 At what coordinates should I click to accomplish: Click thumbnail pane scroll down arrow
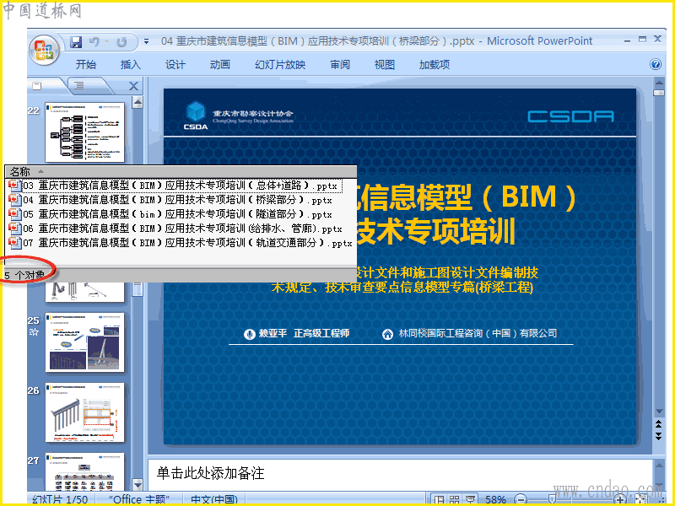click(x=138, y=485)
